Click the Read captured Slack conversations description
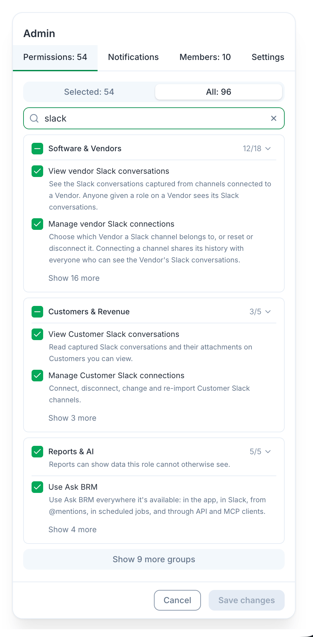313x637 pixels. (x=151, y=353)
